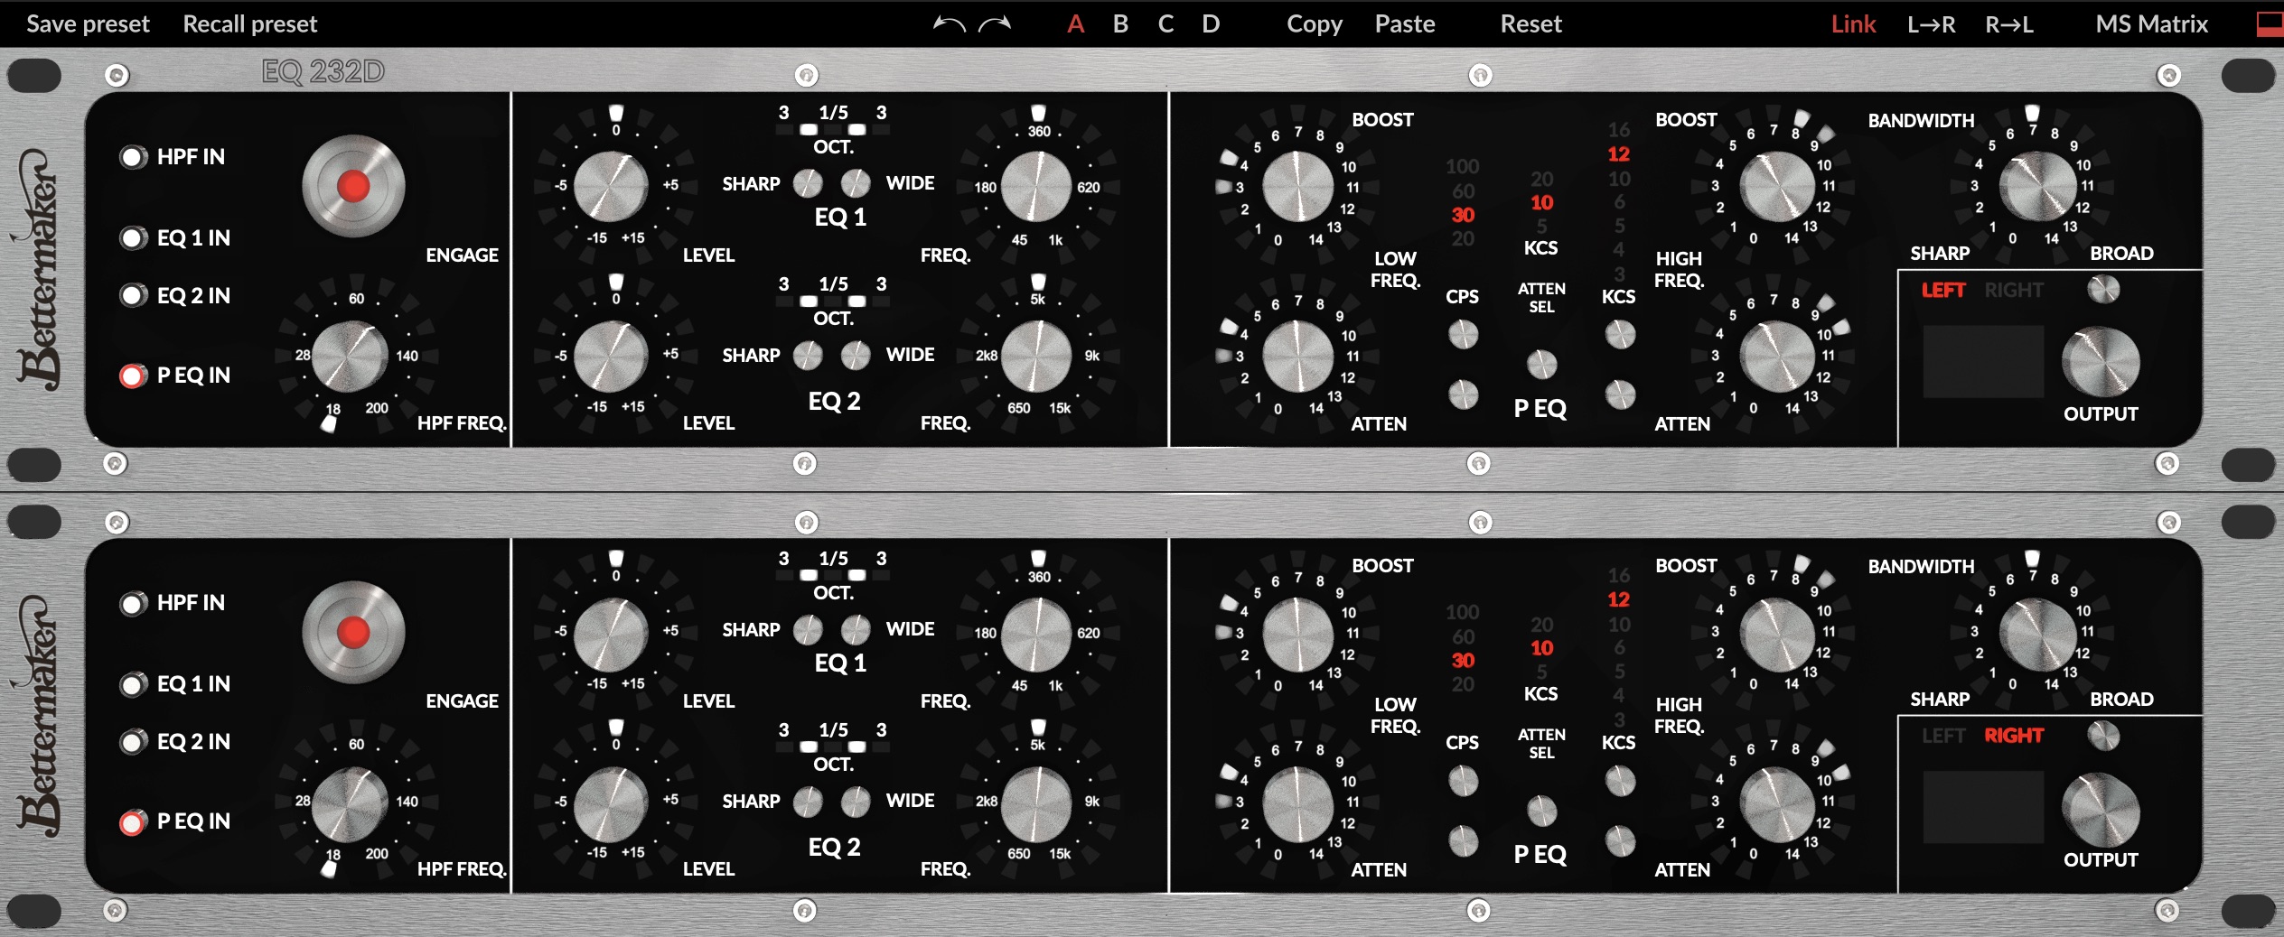2284x937 pixels.
Task: Click EQ 1 WIDE small knob on top unit
Action: [x=856, y=184]
